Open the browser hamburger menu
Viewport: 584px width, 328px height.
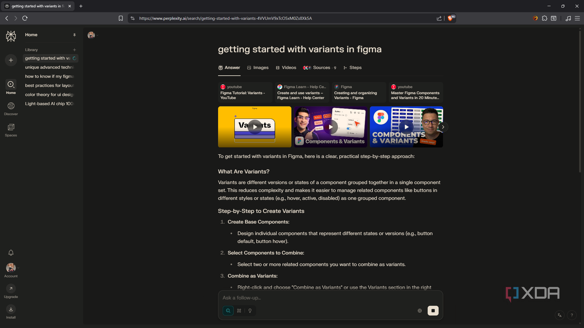pyautogui.click(x=577, y=18)
